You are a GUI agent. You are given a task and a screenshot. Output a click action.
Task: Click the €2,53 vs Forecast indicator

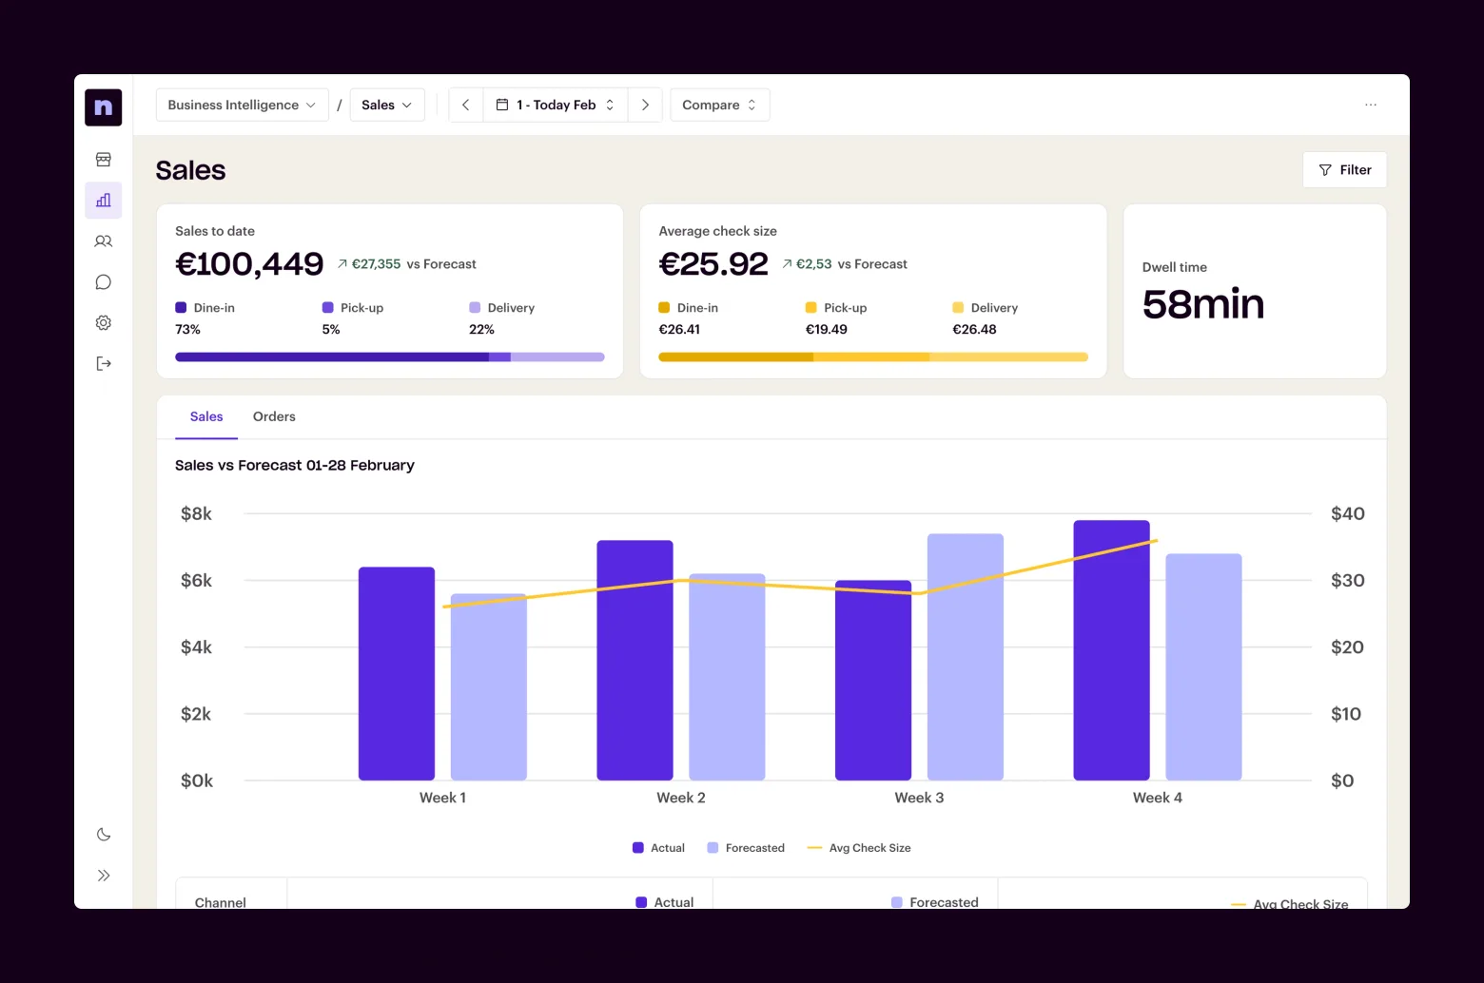pyautogui.click(x=845, y=264)
